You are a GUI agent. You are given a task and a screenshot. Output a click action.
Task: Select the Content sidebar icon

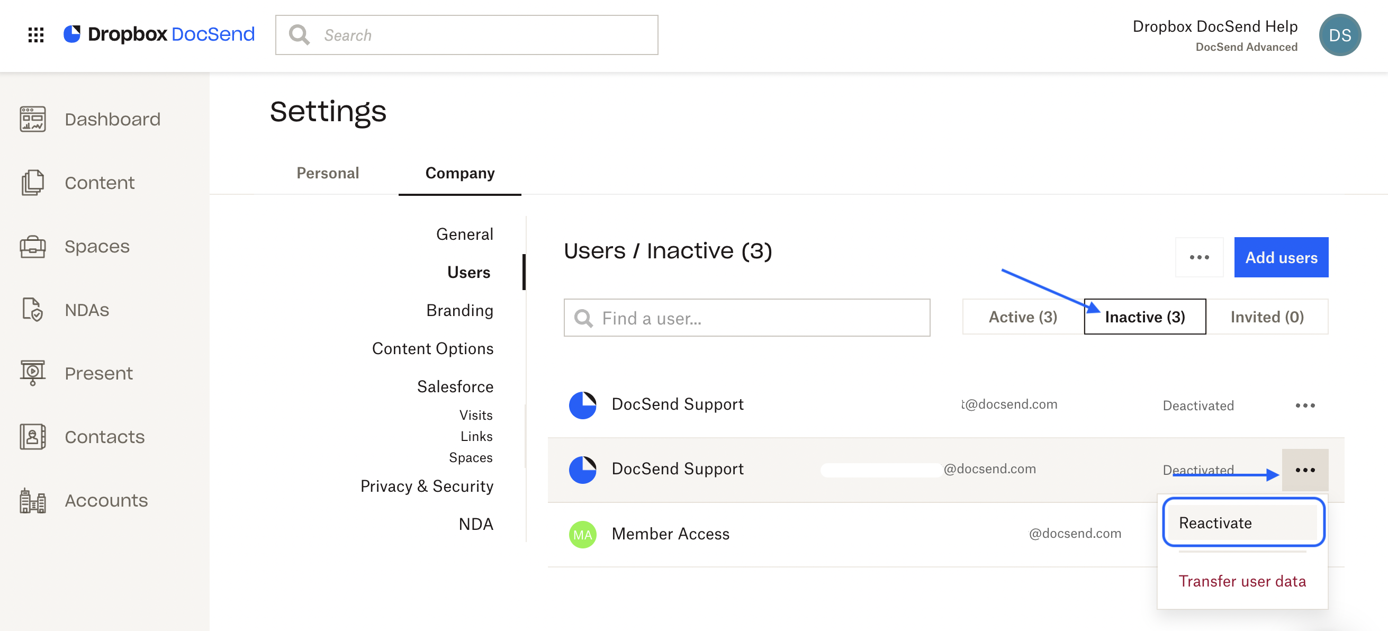point(33,183)
